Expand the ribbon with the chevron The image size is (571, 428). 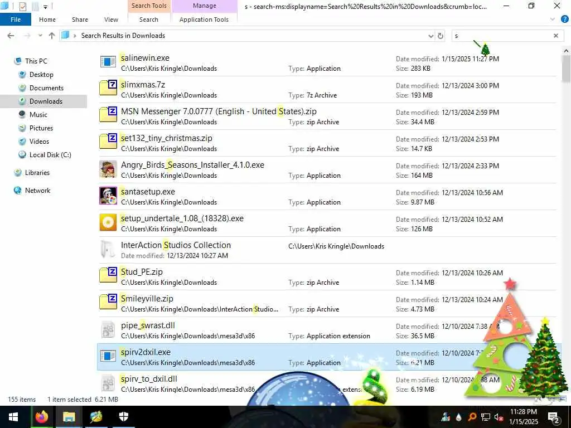[553, 20]
